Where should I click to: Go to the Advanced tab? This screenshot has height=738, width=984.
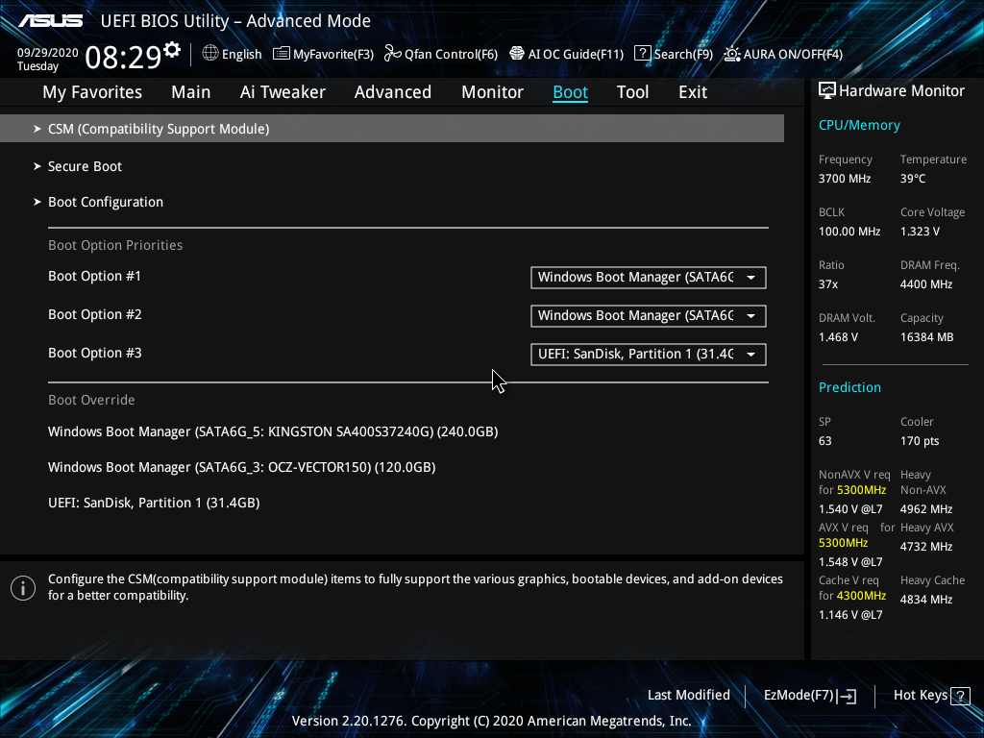[x=393, y=92]
